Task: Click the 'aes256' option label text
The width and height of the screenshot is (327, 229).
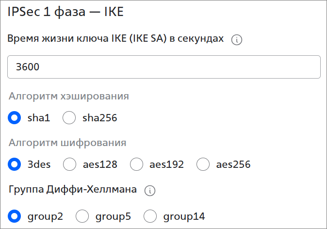Action: tap(233, 164)
